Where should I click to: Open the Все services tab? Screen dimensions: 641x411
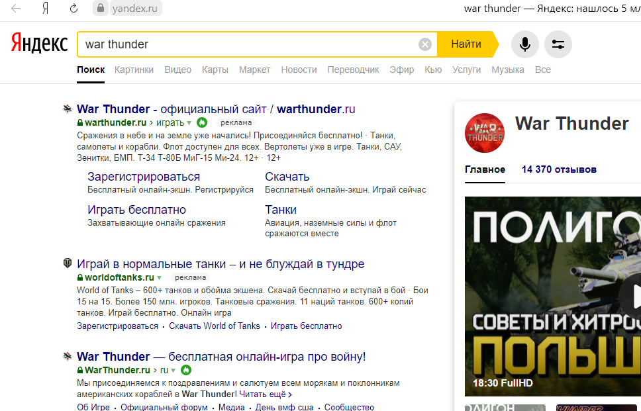(543, 70)
